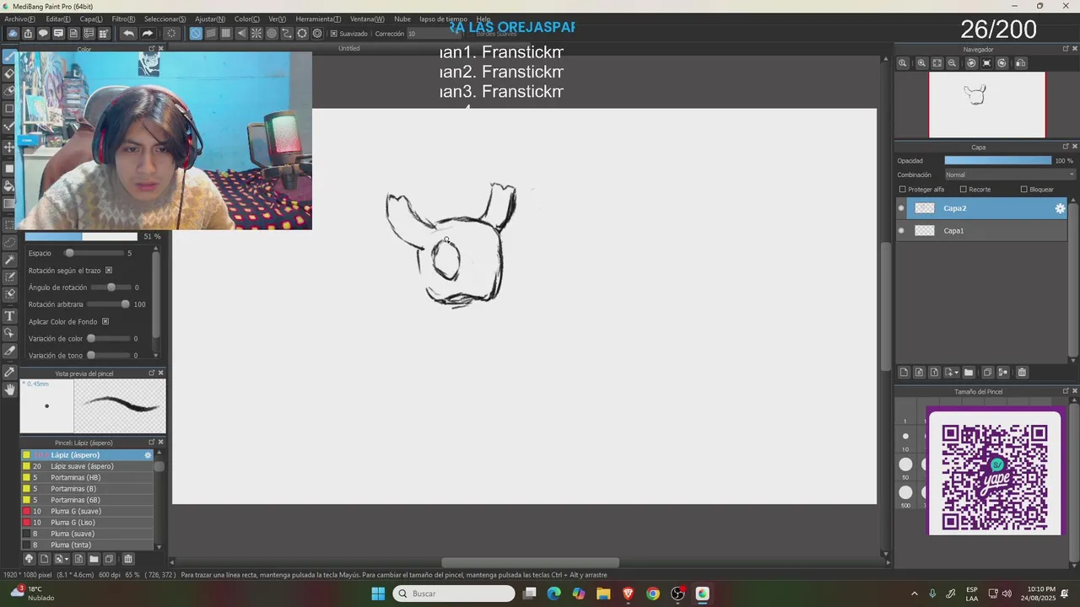The width and height of the screenshot is (1080, 607).
Task: Adjust the Espacio slider
Action: (x=94, y=253)
